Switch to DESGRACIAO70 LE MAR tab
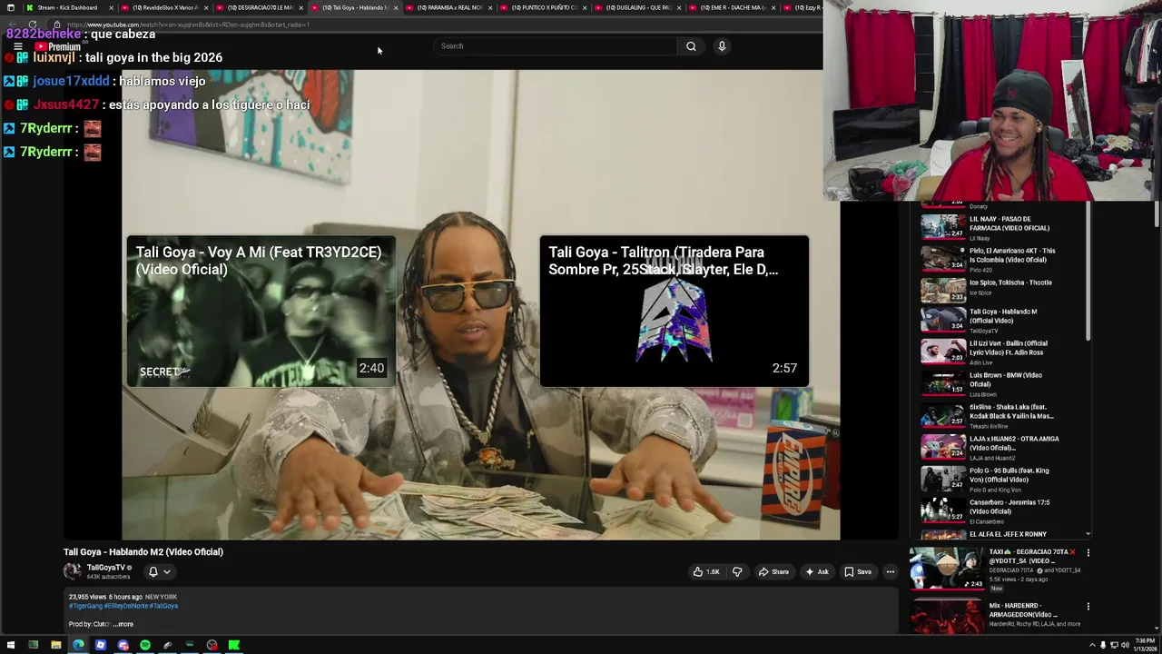This screenshot has width=1162, height=654. 260,7
